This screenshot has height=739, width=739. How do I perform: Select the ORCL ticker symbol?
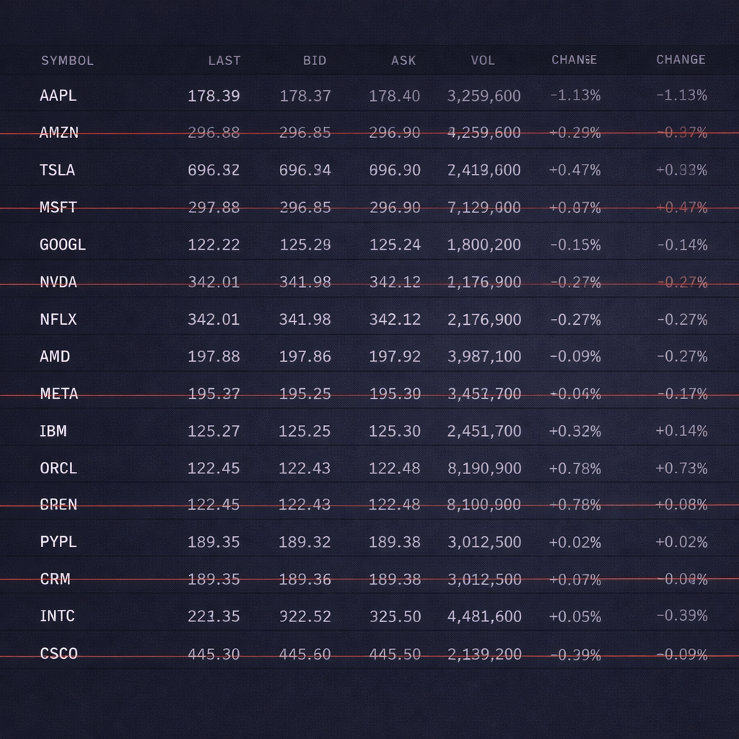(58, 468)
